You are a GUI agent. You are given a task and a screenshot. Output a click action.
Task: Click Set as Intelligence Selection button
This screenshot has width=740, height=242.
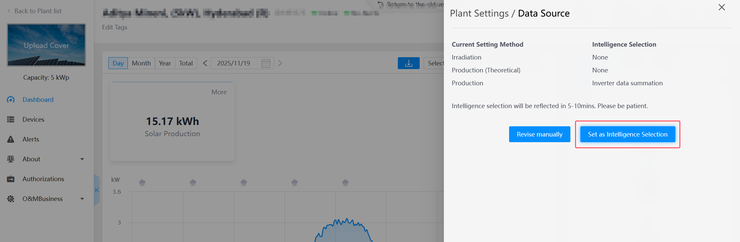pyautogui.click(x=627, y=134)
